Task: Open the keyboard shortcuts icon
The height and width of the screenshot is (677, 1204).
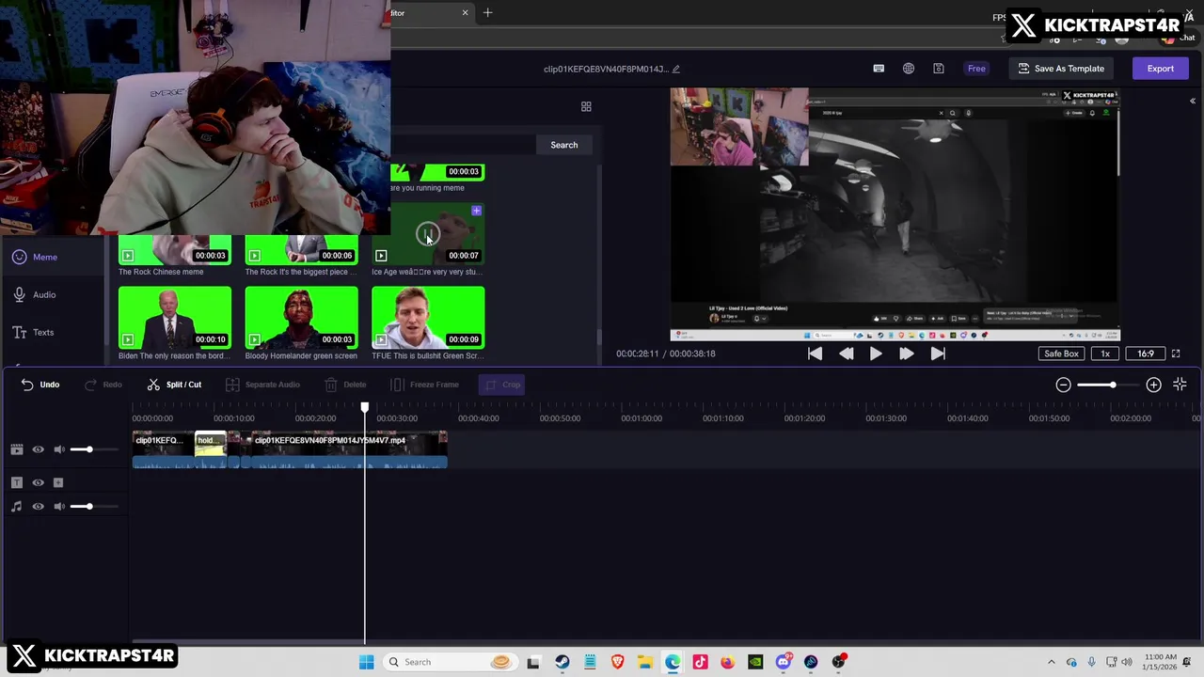Action: point(879,69)
